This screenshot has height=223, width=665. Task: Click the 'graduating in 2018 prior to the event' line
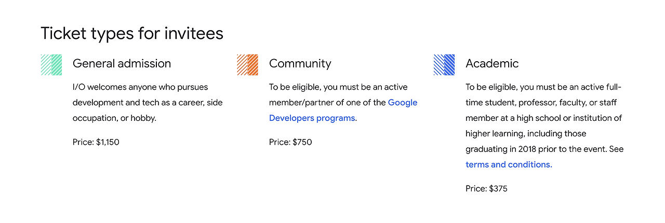click(544, 149)
